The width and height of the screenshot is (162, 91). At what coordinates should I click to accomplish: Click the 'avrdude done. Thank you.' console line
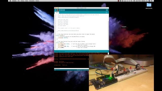[61, 65]
